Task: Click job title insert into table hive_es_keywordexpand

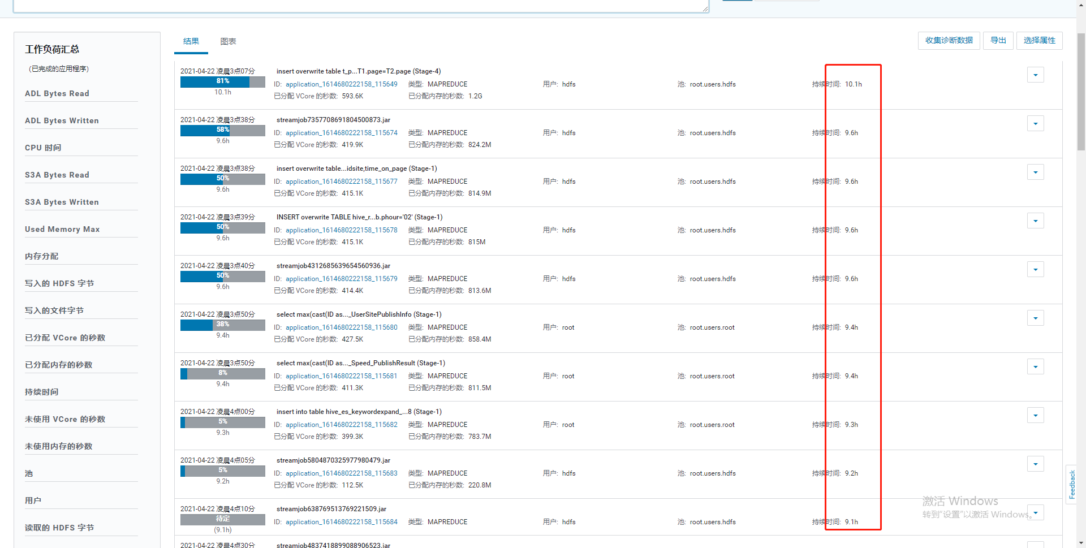Action: click(359, 412)
